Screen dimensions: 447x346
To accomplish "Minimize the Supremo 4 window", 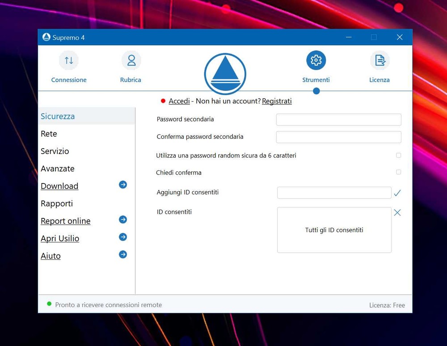I will coord(349,37).
